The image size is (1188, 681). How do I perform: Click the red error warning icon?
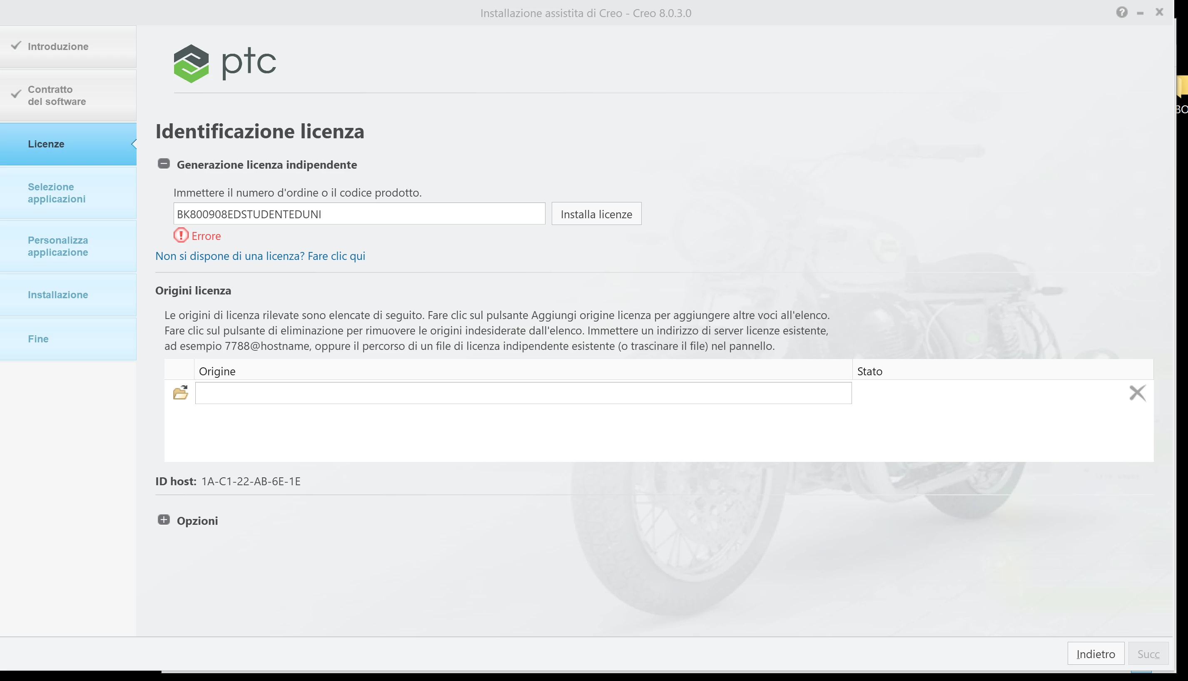click(181, 235)
